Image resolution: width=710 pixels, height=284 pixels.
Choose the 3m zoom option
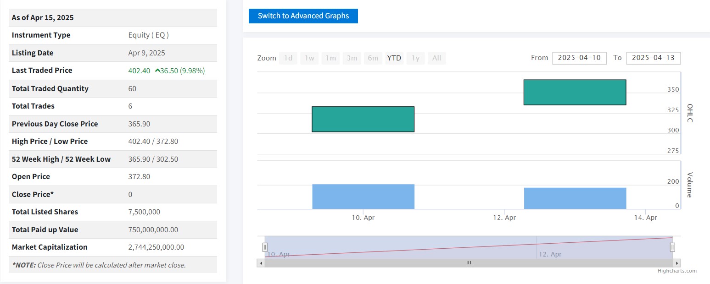[352, 58]
